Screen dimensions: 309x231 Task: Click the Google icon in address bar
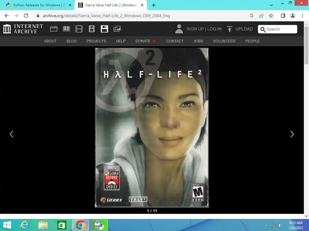(x=251, y=16)
